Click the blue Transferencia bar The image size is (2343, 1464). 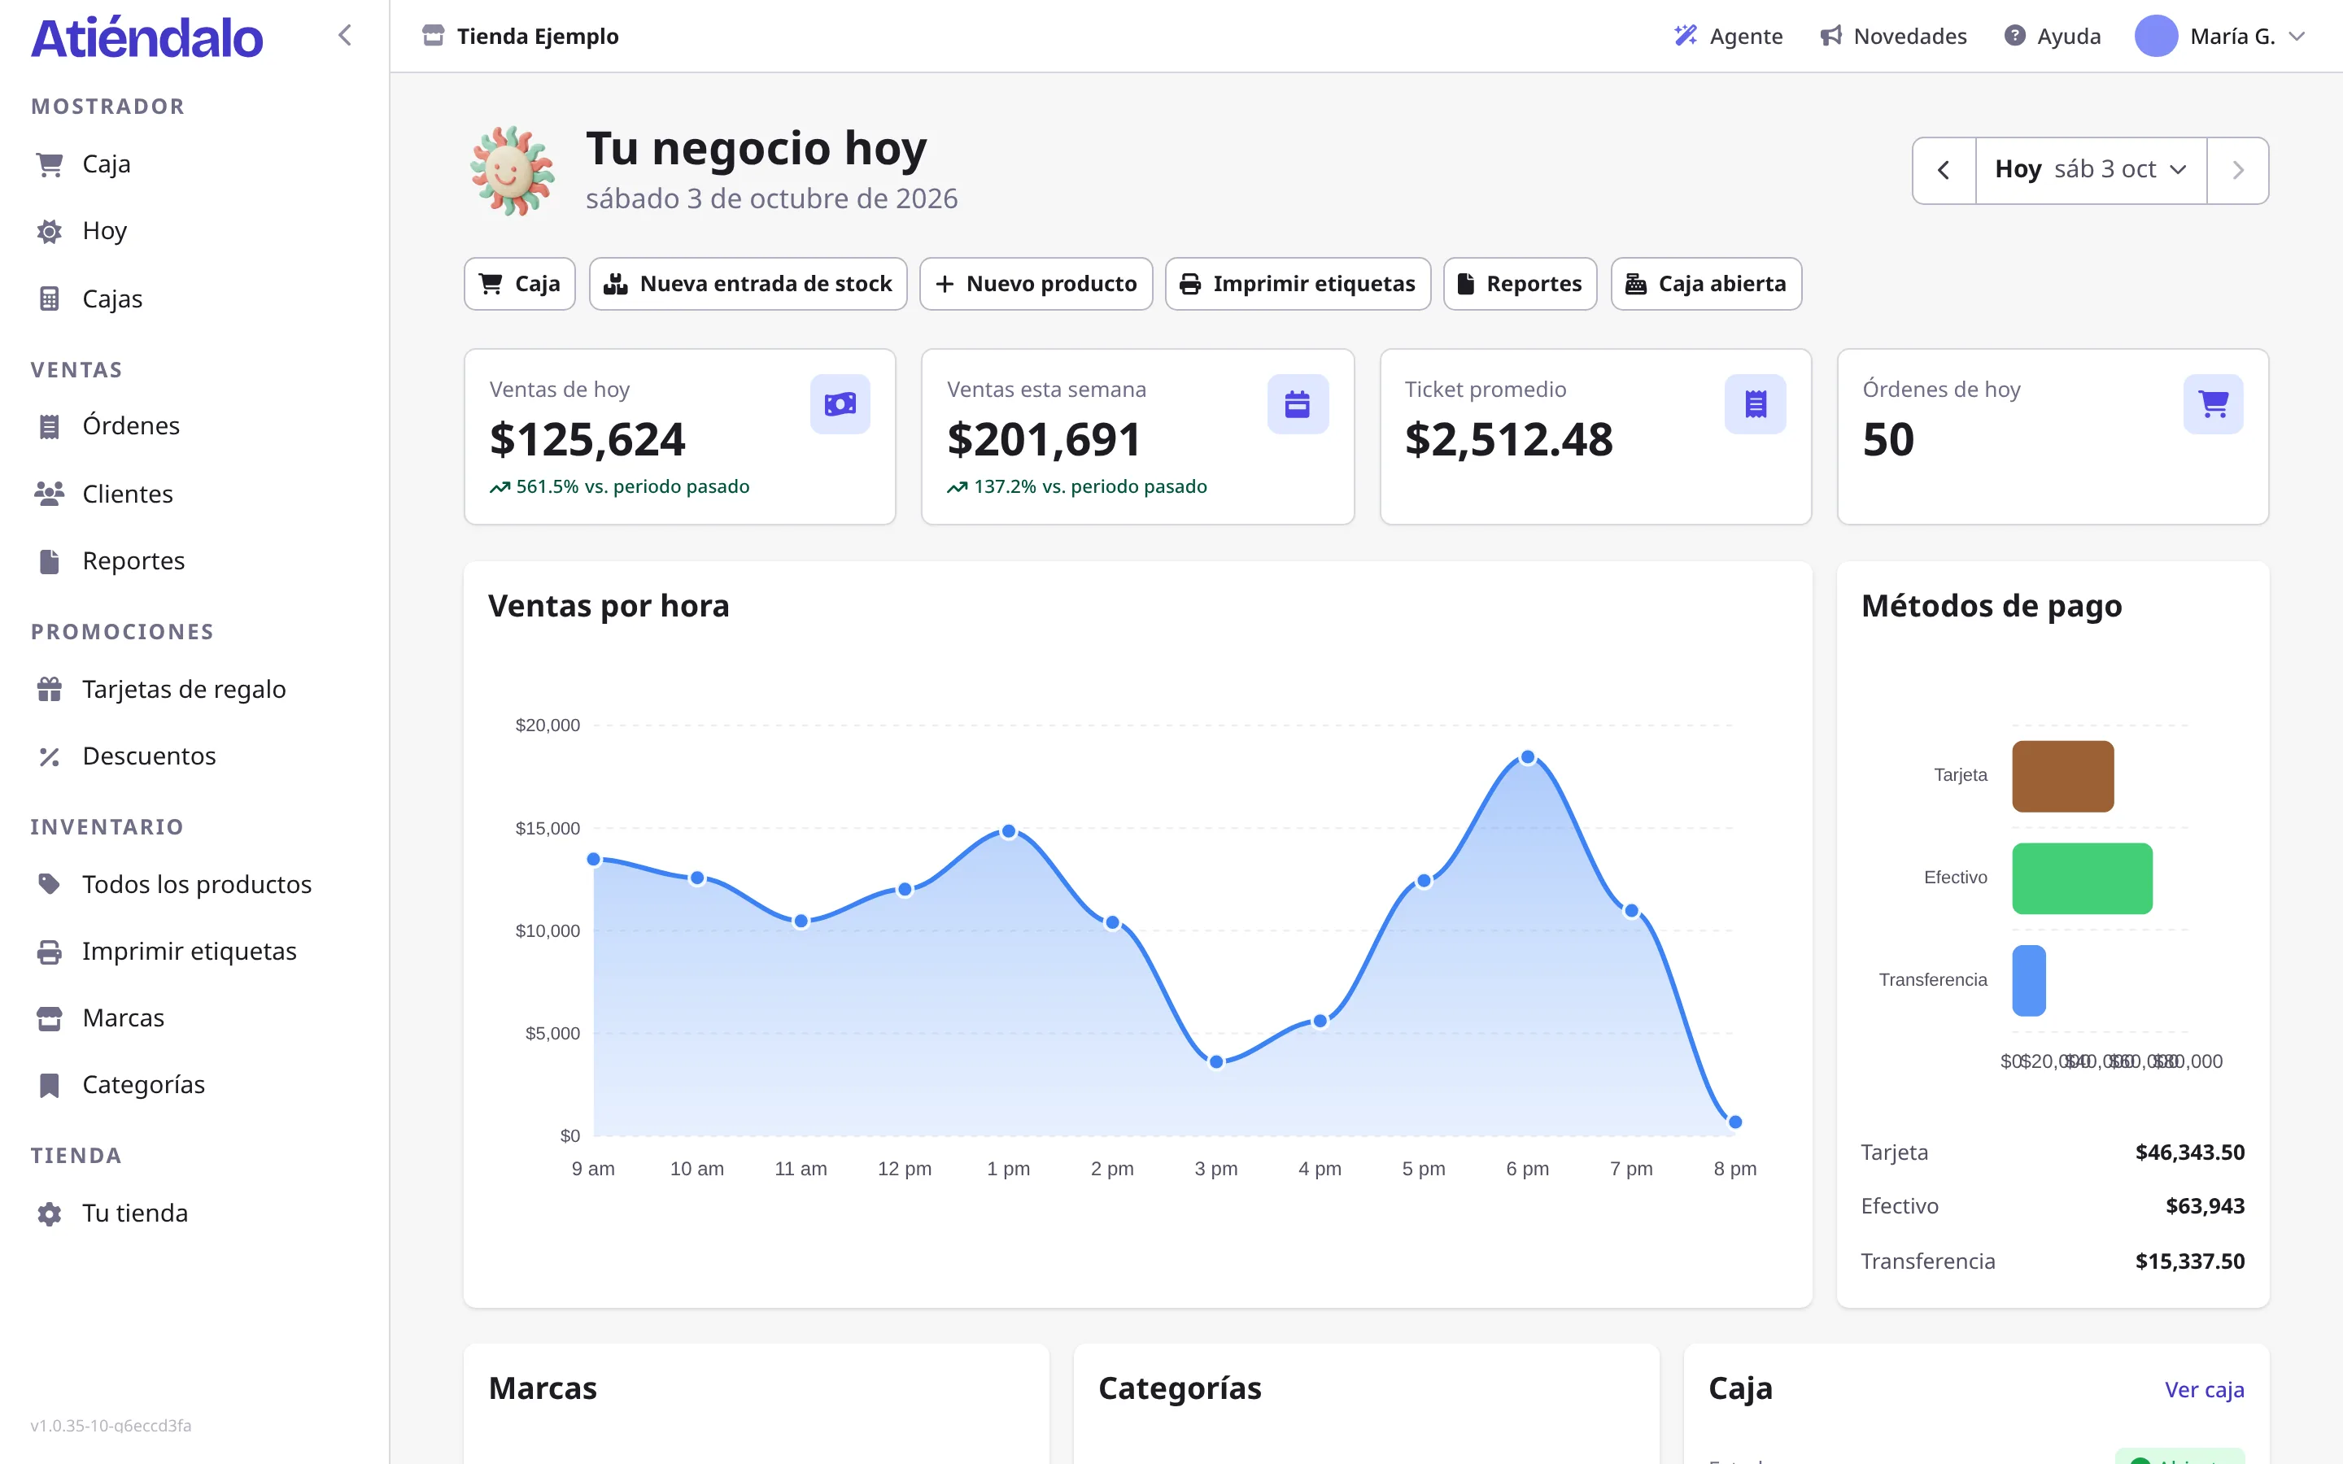[x=2028, y=981]
